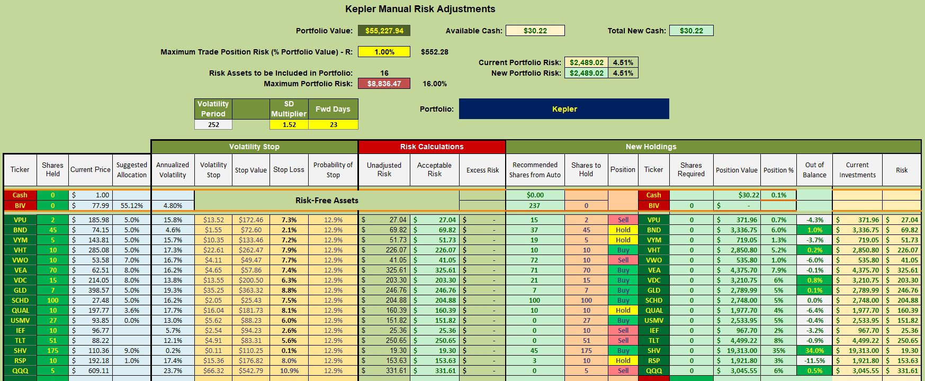
Task: Click the VPU ticker in the first column
Action: coord(20,220)
